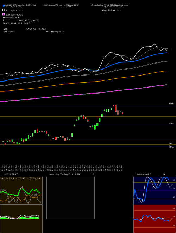Screen dimensions: 176x233
Task: Click the 'Stochastics & RSI' panel title
Action: click(151, 174)
